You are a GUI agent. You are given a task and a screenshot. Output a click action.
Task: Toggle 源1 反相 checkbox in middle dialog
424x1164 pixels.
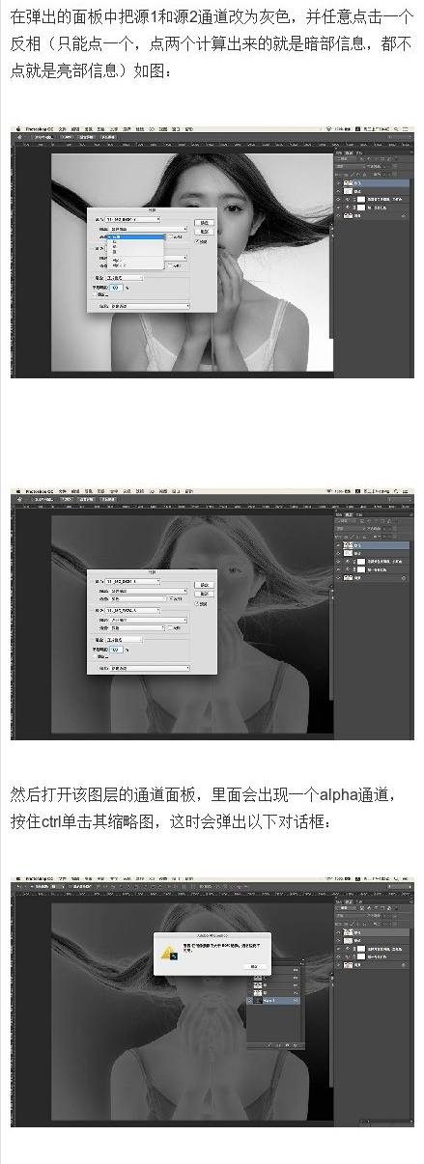click(x=170, y=598)
